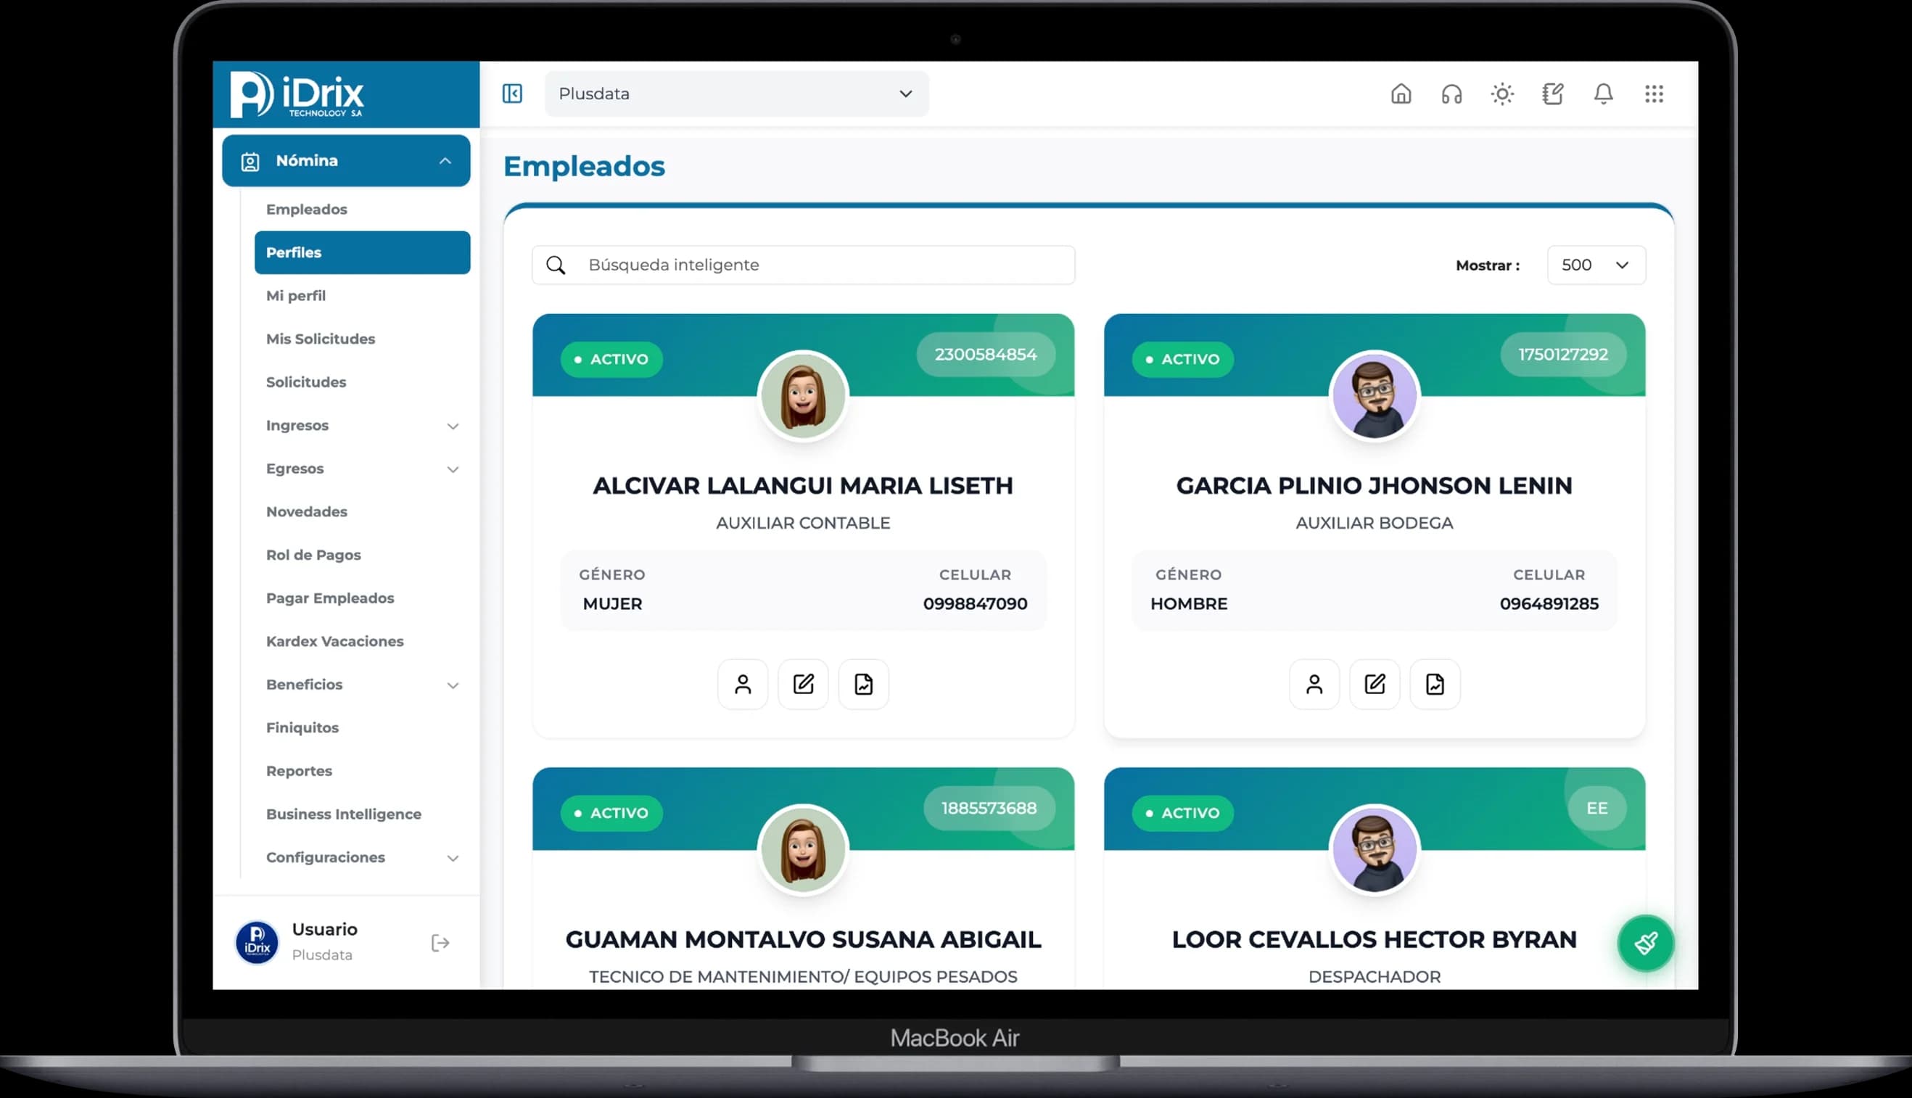This screenshot has width=1912, height=1098.
Task: Click name LOOR CEVALLOS HECTOR BYRAN
Action: coord(1375,941)
